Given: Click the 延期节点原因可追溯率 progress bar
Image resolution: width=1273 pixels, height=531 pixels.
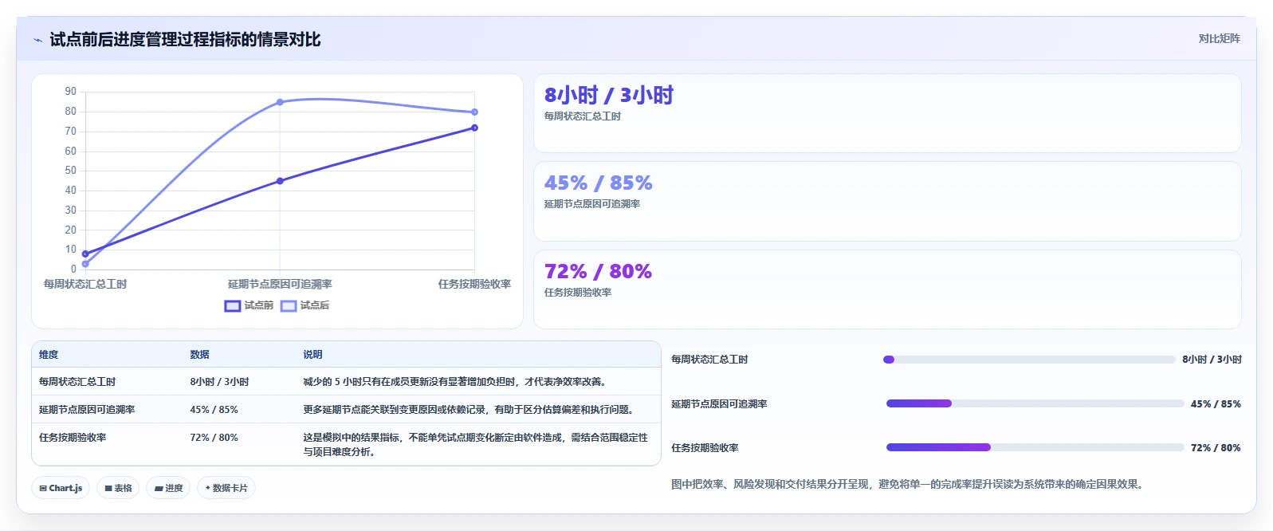Looking at the screenshot, I should [1035, 403].
